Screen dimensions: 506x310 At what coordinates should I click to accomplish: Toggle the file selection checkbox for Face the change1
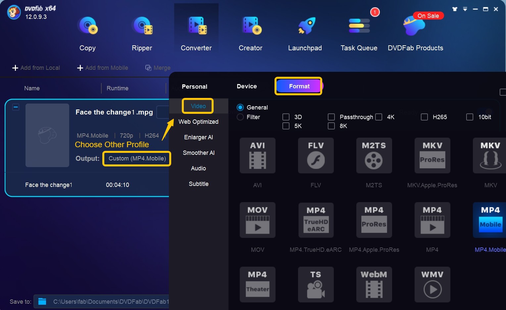tap(16, 107)
